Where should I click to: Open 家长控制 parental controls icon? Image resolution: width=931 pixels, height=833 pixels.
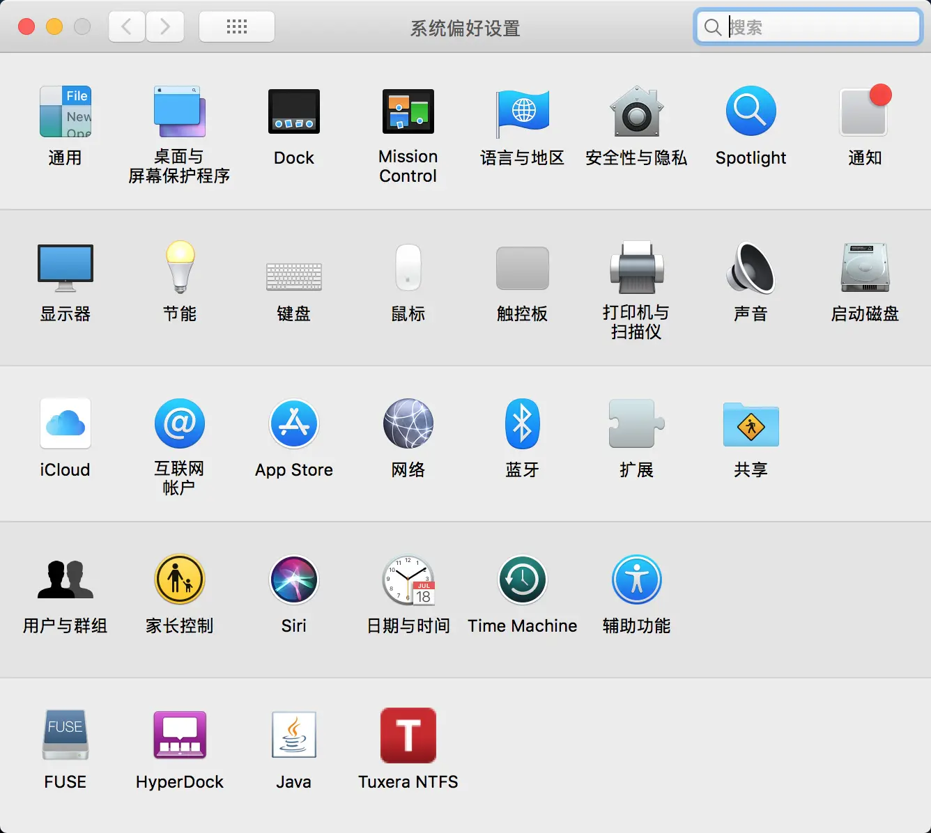coord(180,579)
